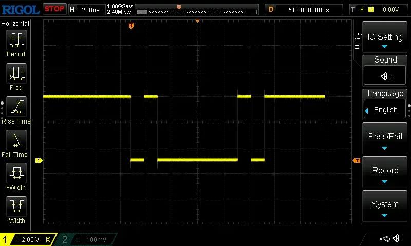
Task: Open the Pass/Fail submenu
Action: 385,138
